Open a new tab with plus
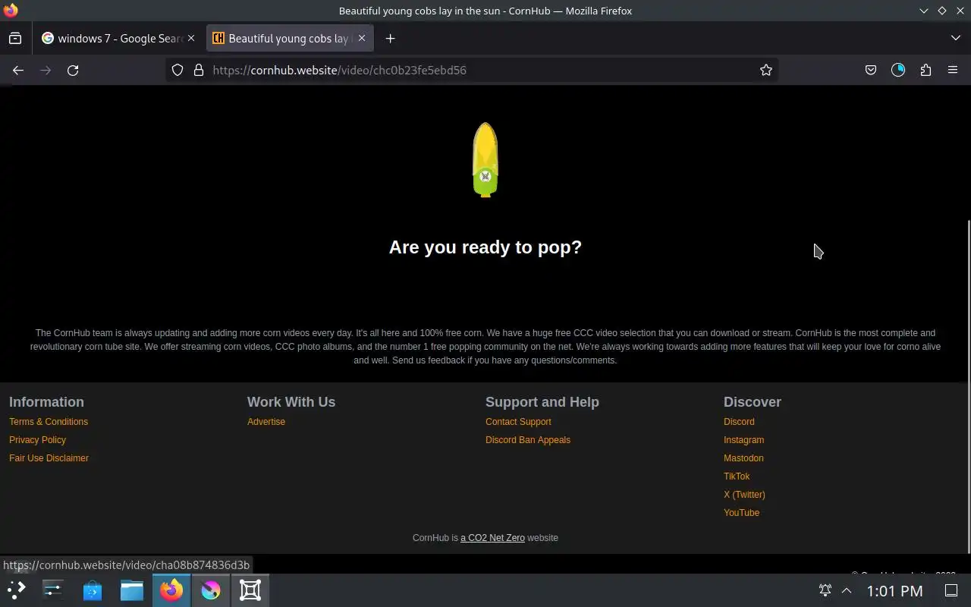This screenshot has height=607, width=971. tap(390, 38)
